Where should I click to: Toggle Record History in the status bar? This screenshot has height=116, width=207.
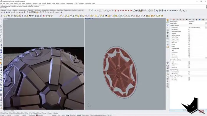pos(85,115)
